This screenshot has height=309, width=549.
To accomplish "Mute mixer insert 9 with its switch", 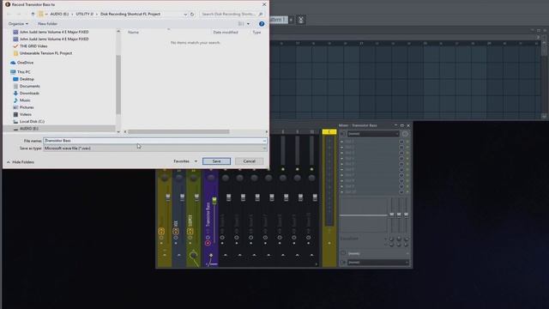I will pyautogui.click(x=298, y=169).
